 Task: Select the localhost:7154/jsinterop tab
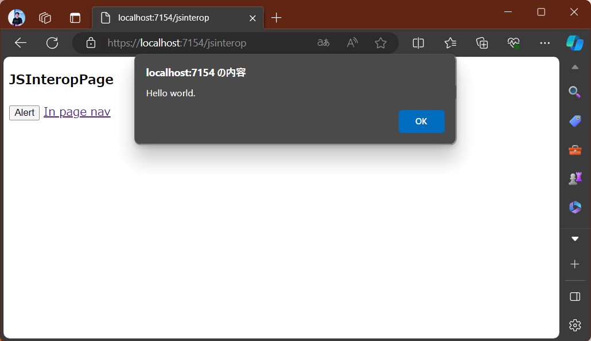click(x=177, y=18)
